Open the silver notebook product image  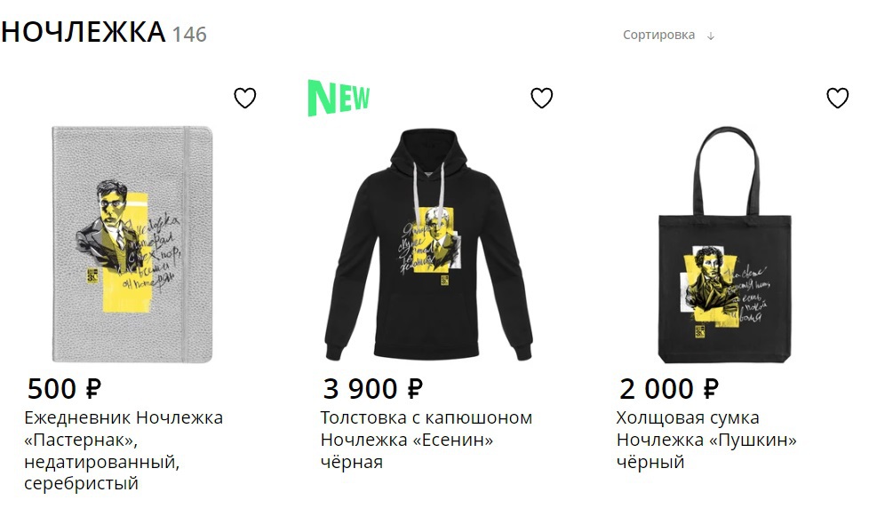[x=132, y=244]
